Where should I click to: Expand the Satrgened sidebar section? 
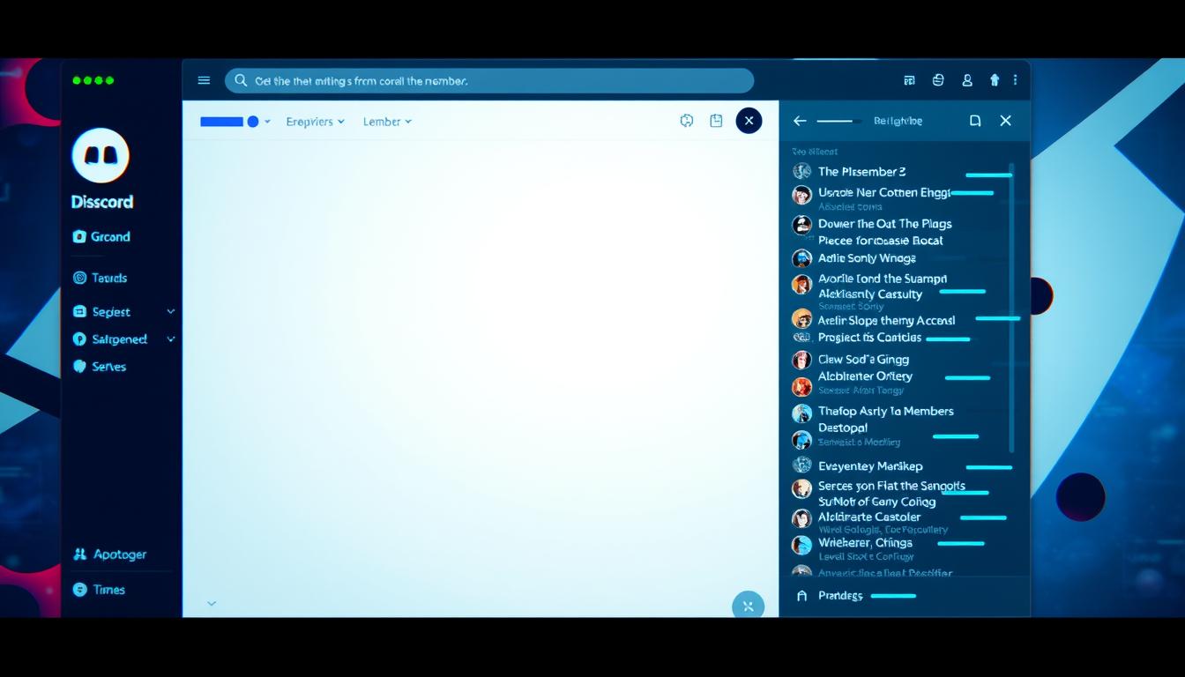170,339
